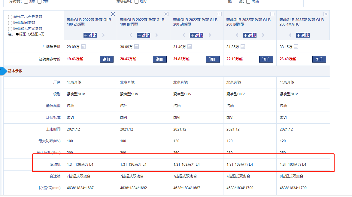Open the calculator icon next to 31.85万
Viewport: 352px width, 197px height.
tap(243, 46)
